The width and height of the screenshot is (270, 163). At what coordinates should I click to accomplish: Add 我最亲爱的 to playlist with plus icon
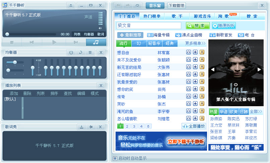click(195, 81)
